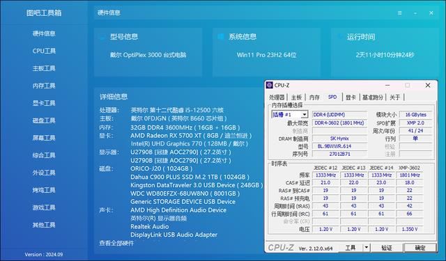The image size is (446, 261).
Task: Open 其他工具 in the sidebar
Action: point(44,225)
